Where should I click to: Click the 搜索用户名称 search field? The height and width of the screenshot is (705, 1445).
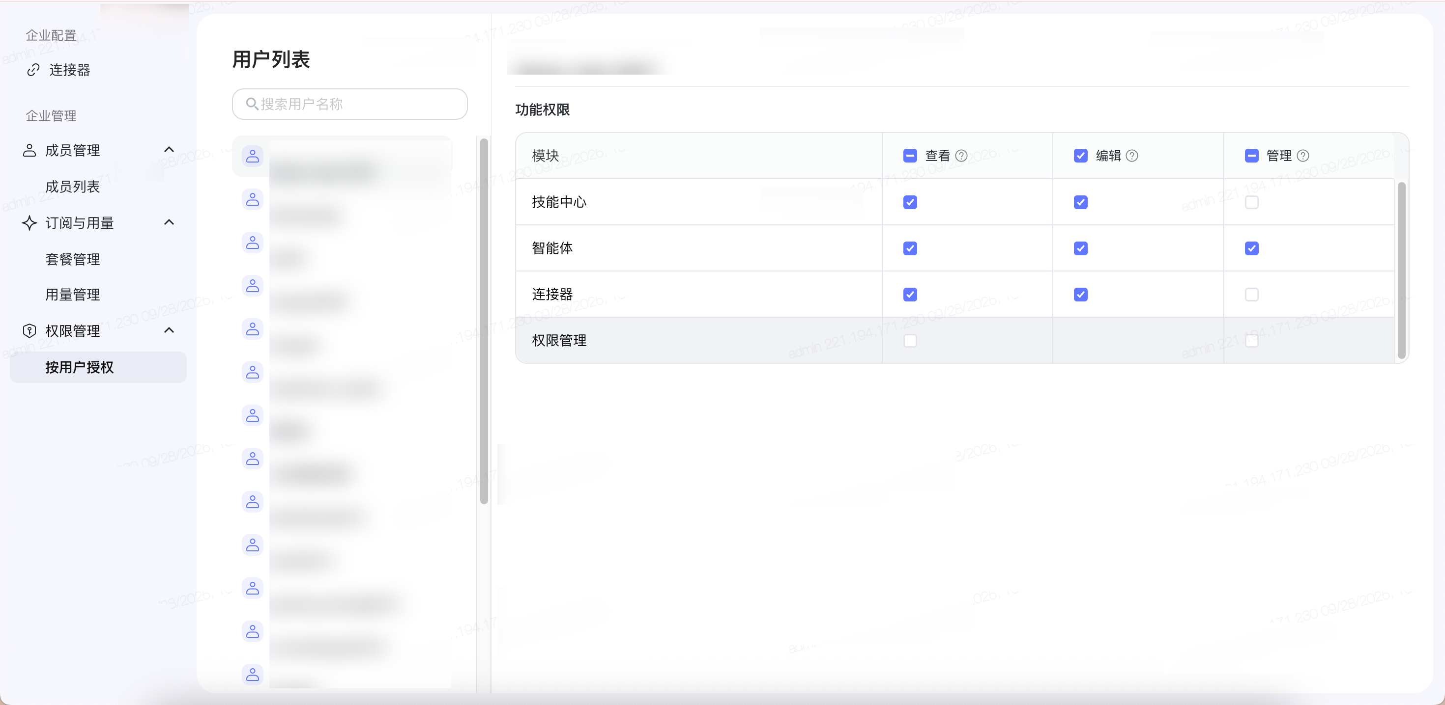pyautogui.click(x=349, y=104)
